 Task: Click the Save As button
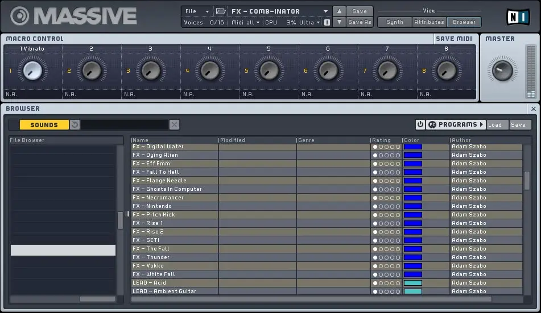360,22
